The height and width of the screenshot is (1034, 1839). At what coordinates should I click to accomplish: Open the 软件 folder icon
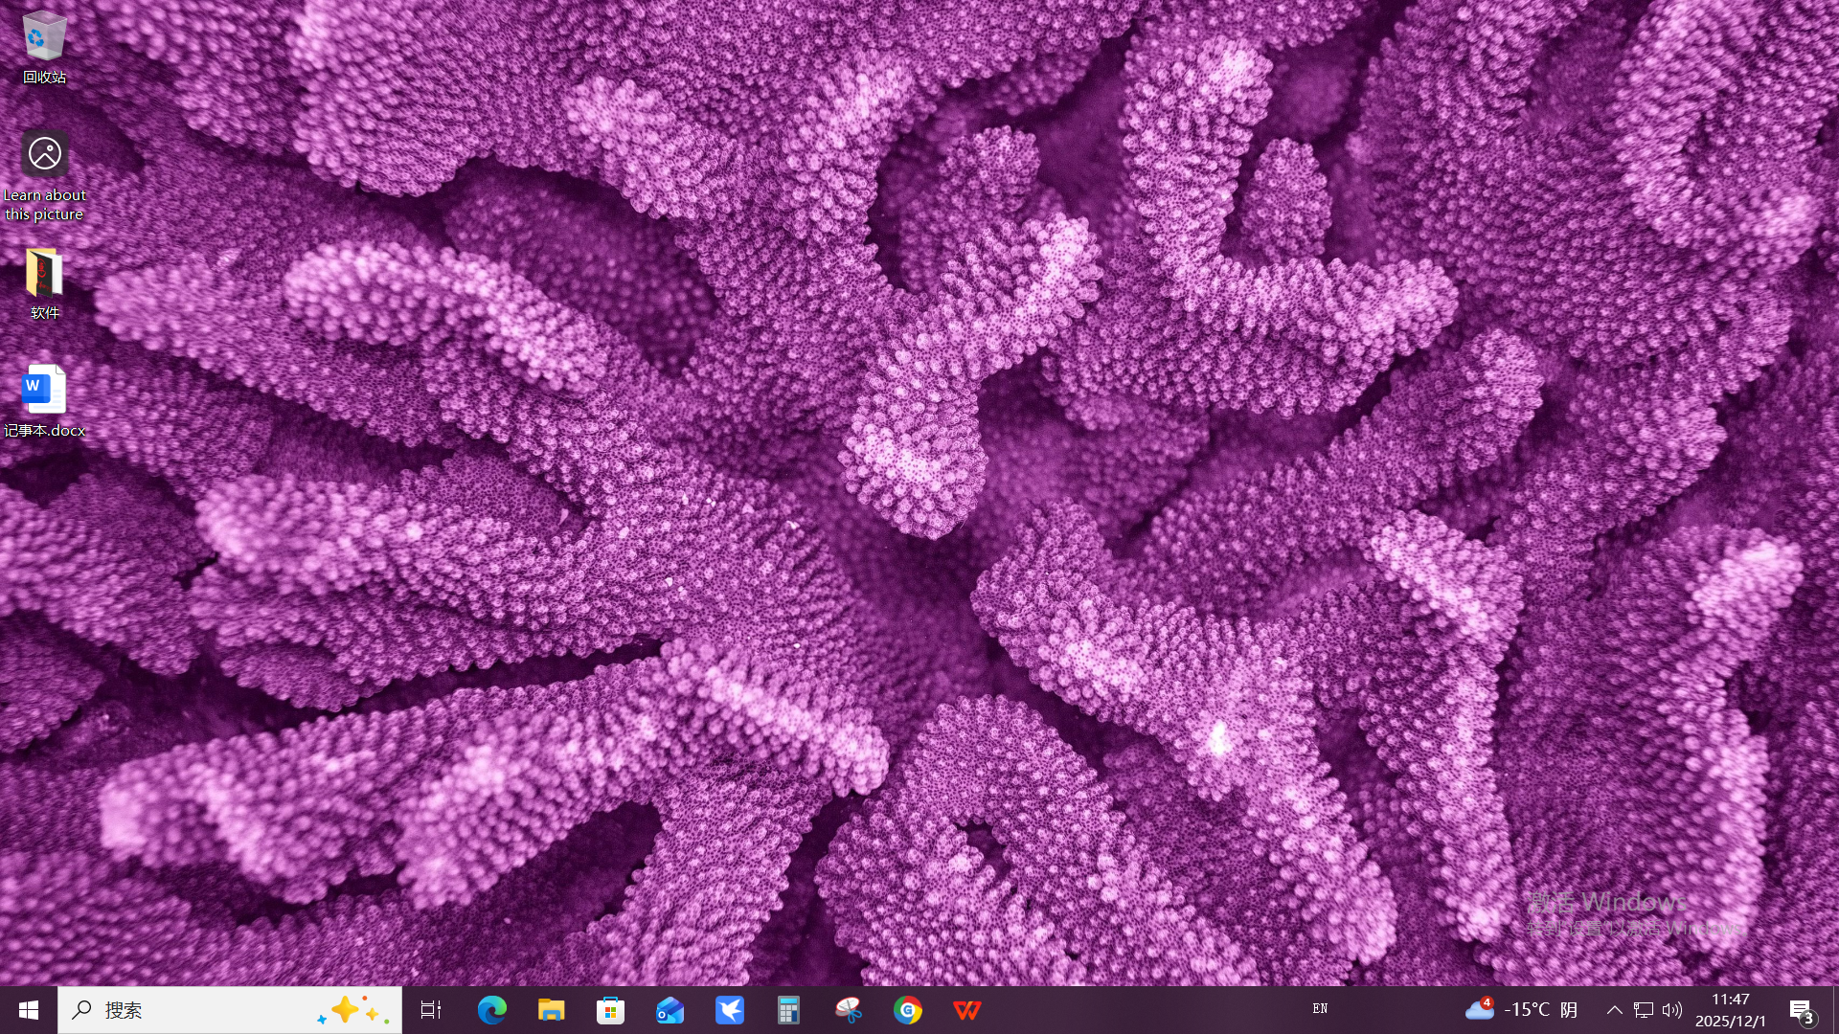[x=44, y=275]
